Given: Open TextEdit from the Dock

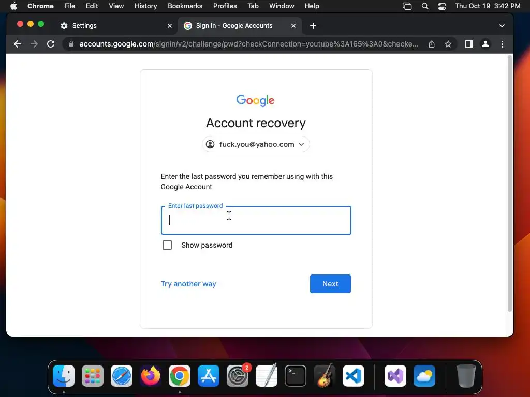Looking at the screenshot, I should pyautogui.click(x=267, y=376).
